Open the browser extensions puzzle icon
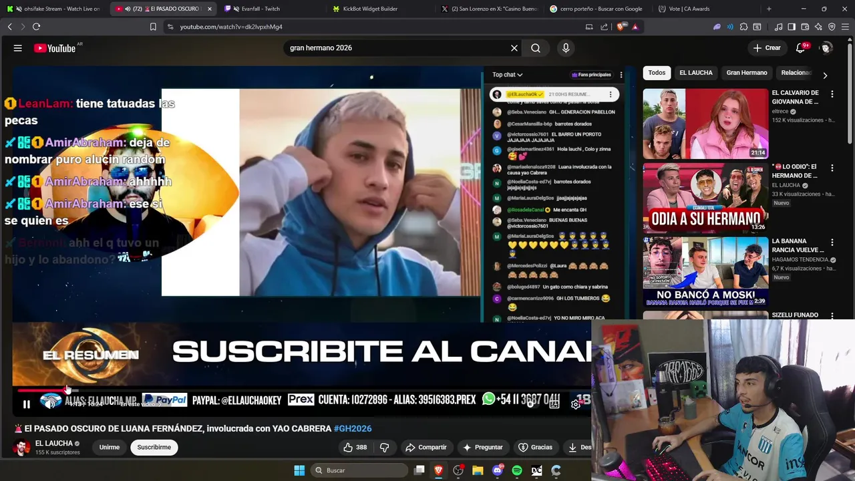This screenshot has width=855, height=481. pos(743,27)
